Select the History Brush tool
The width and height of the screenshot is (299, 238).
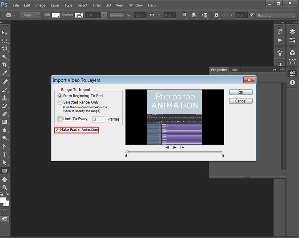4,106
